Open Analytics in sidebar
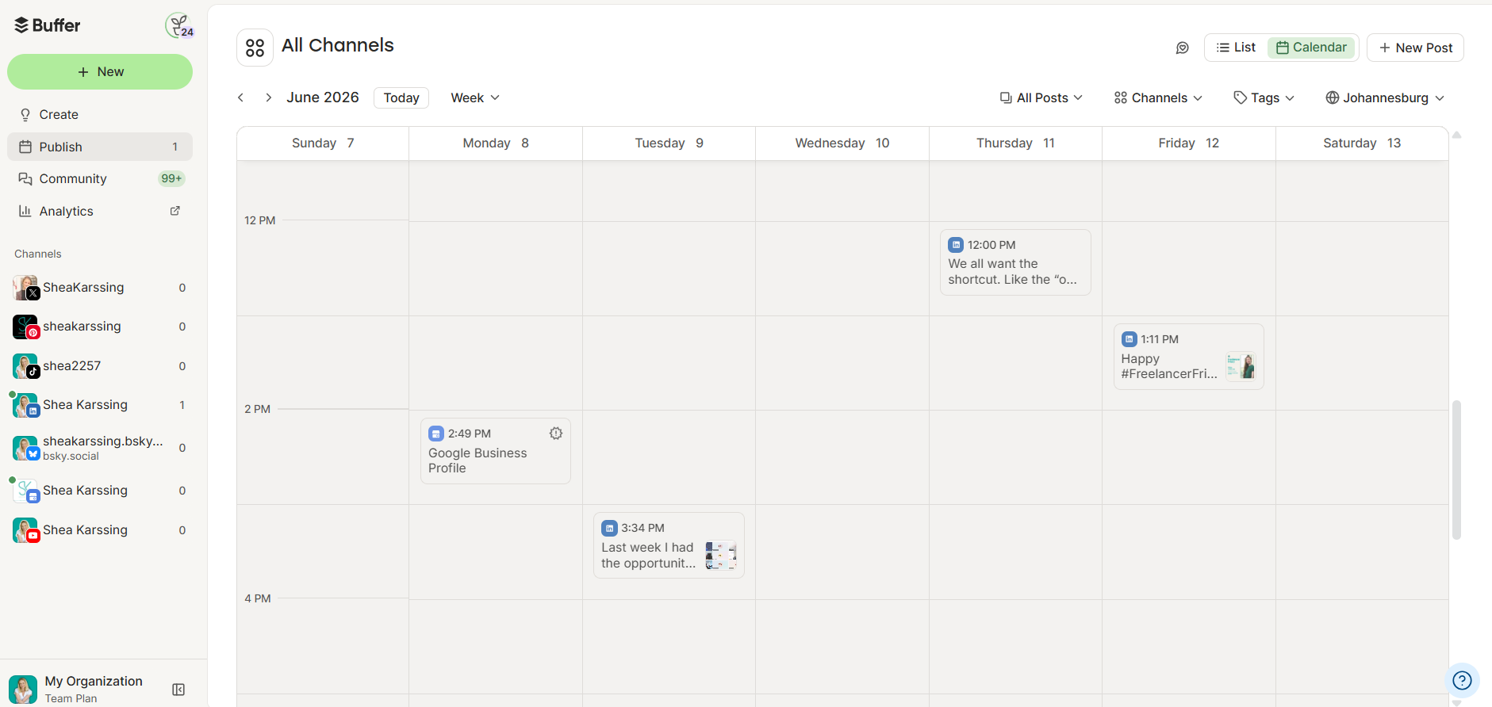The width and height of the screenshot is (1492, 707). point(100,211)
